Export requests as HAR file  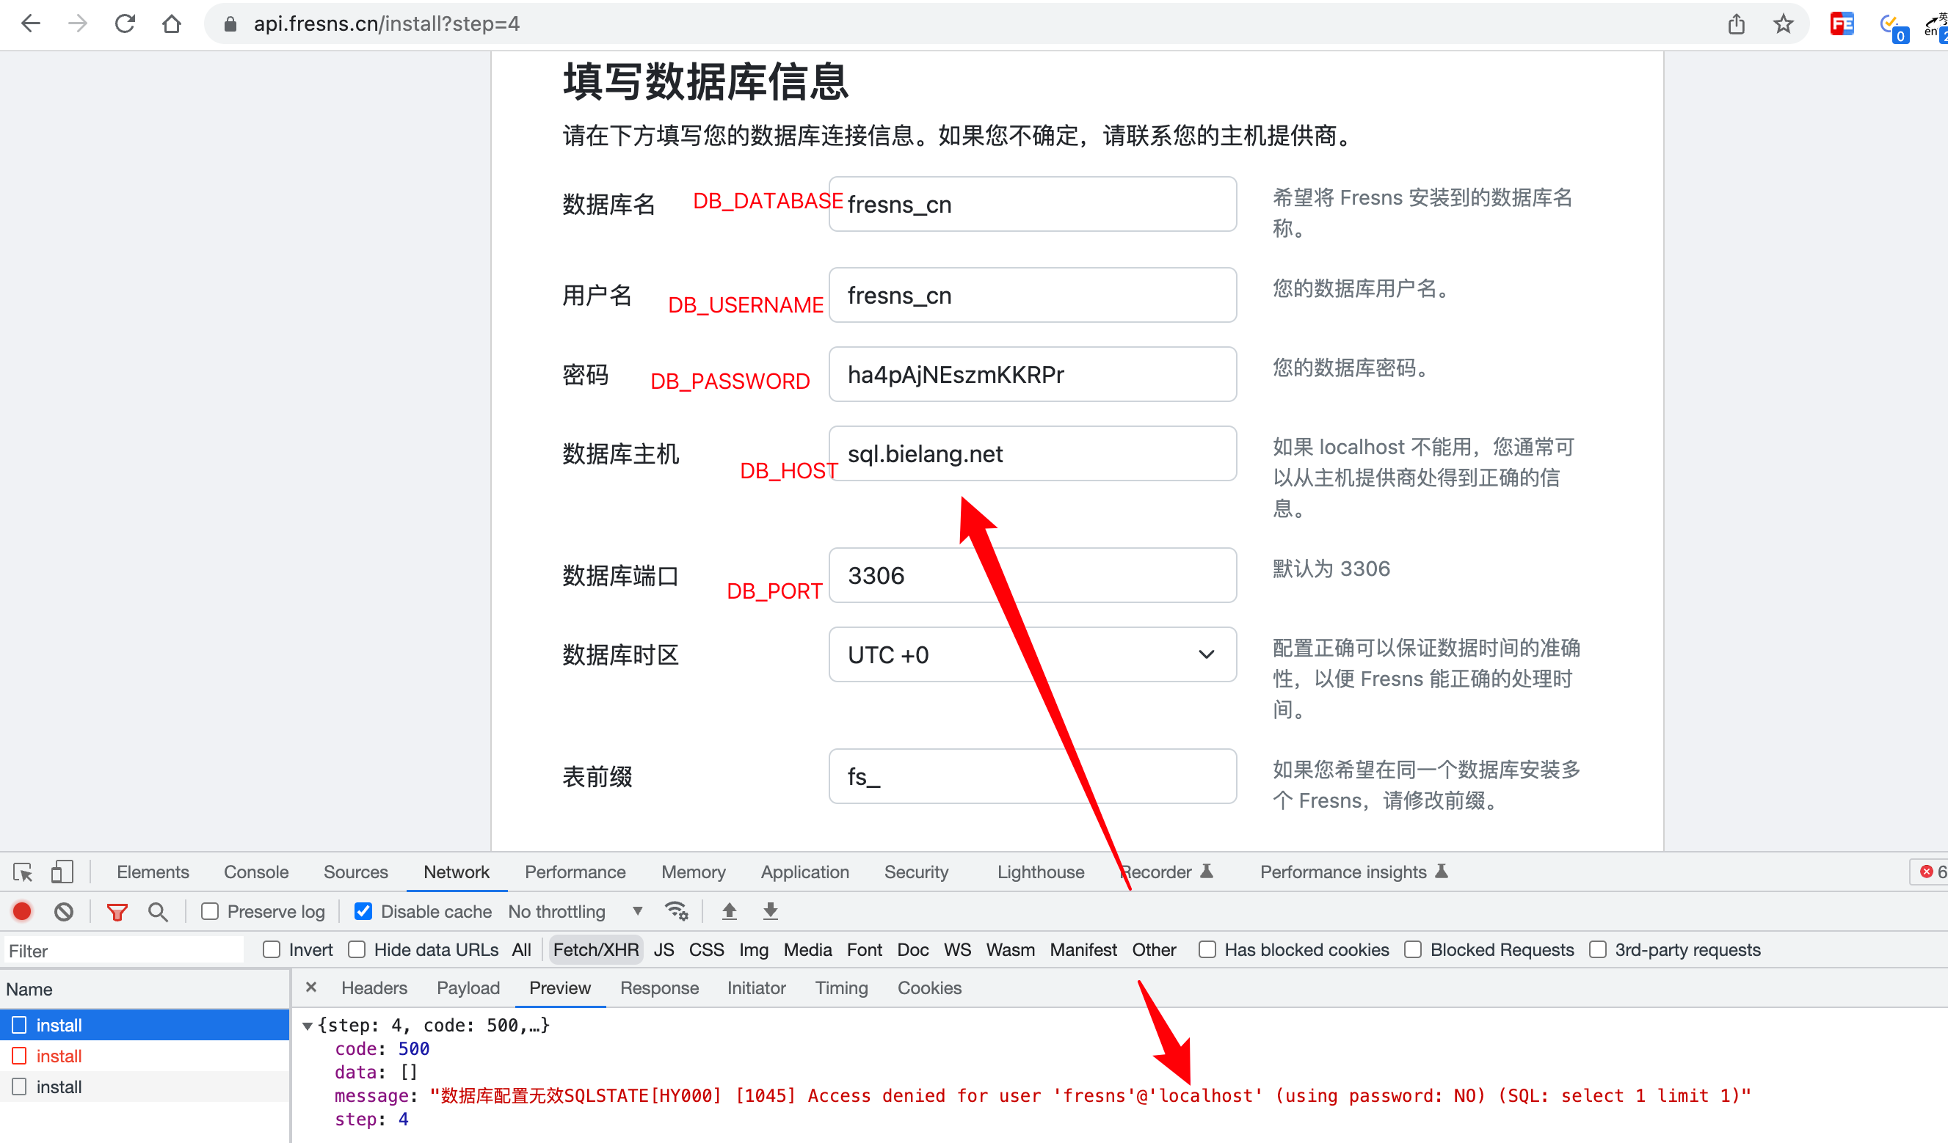[769, 911]
